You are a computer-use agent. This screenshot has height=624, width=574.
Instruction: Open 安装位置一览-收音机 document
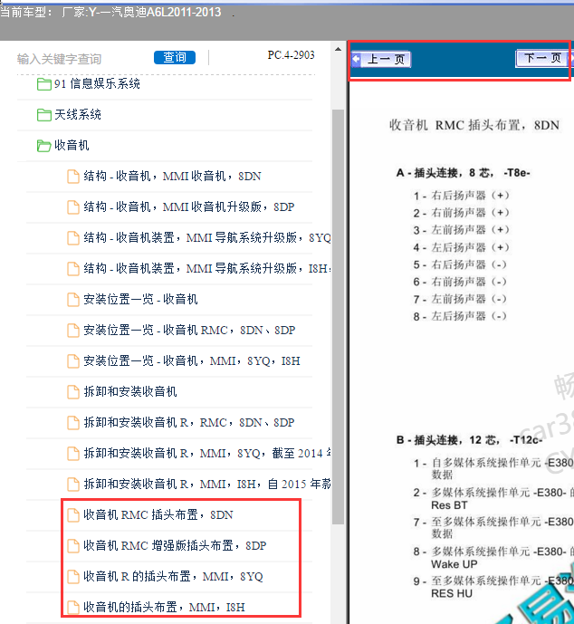pos(140,300)
